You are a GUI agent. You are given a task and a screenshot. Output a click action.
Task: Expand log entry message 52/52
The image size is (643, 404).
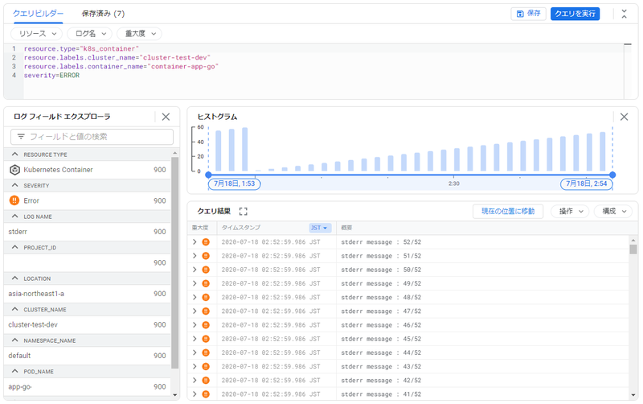coord(195,242)
